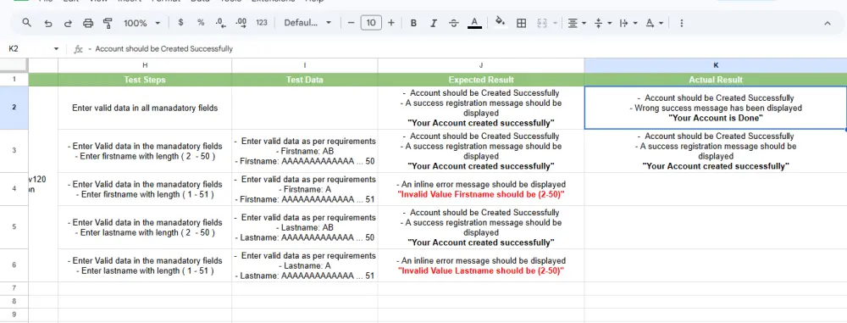Select 'Invalid Value Lastname should be (2-50)' cell

[x=481, y=265]
